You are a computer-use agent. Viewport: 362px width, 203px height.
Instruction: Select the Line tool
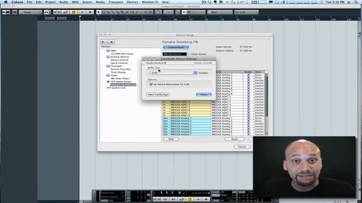[141, 12]
